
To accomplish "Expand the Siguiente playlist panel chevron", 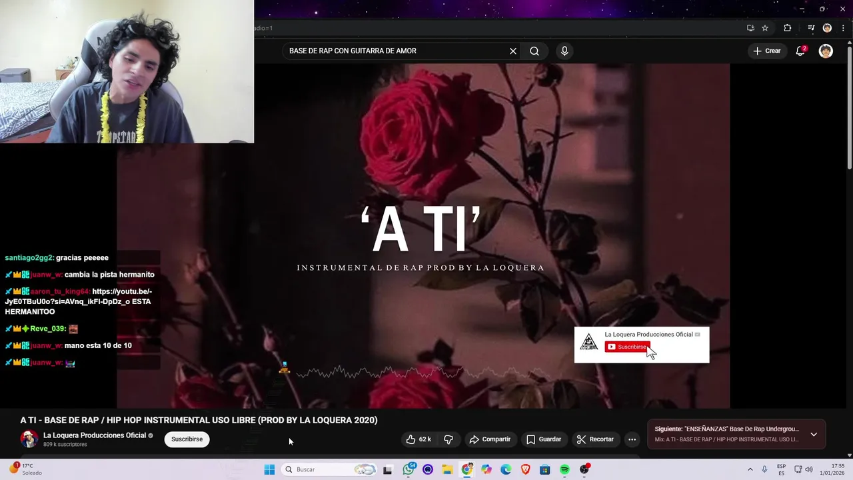I will [814, 434].
